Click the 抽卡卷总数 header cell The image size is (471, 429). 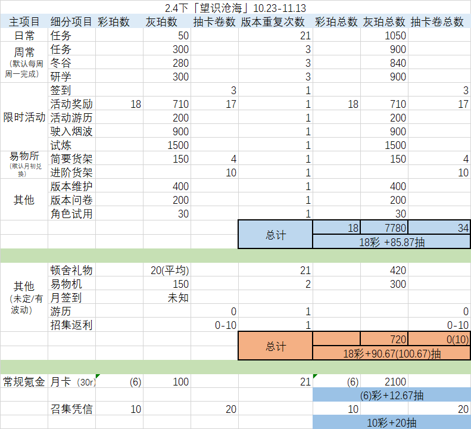(439, 21)
